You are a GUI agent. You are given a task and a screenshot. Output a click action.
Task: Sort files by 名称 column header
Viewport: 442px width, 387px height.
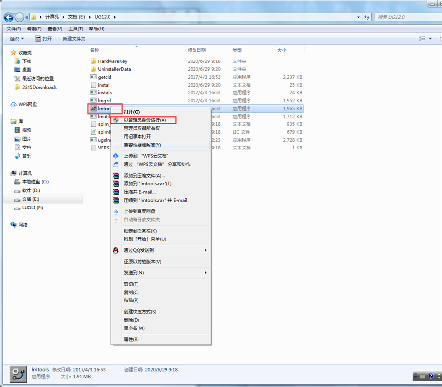coord(94,50)
